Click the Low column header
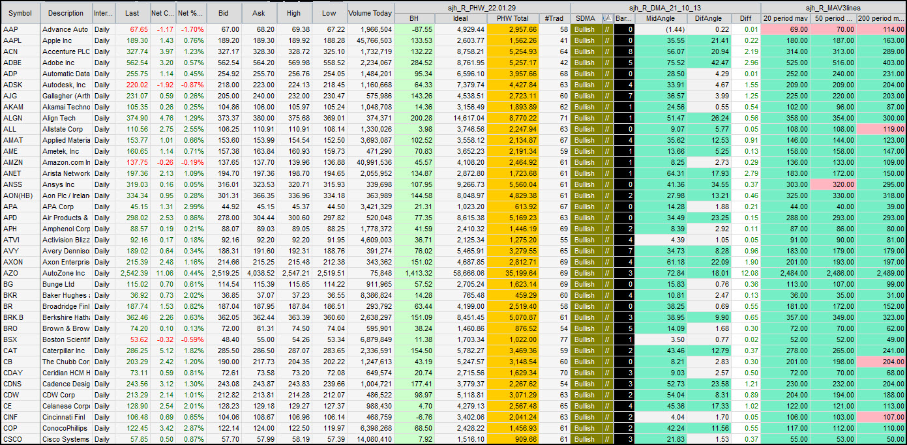The image size is (907, 445). click(329, 13)
